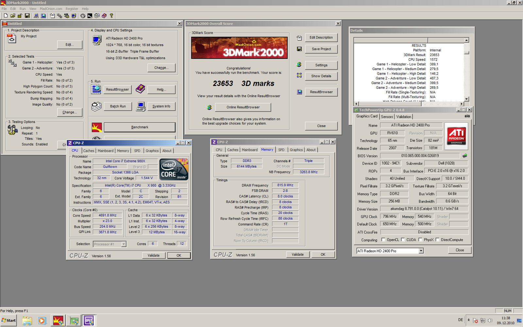Click the Details horizontal scroll right arrow

point(462,104)
